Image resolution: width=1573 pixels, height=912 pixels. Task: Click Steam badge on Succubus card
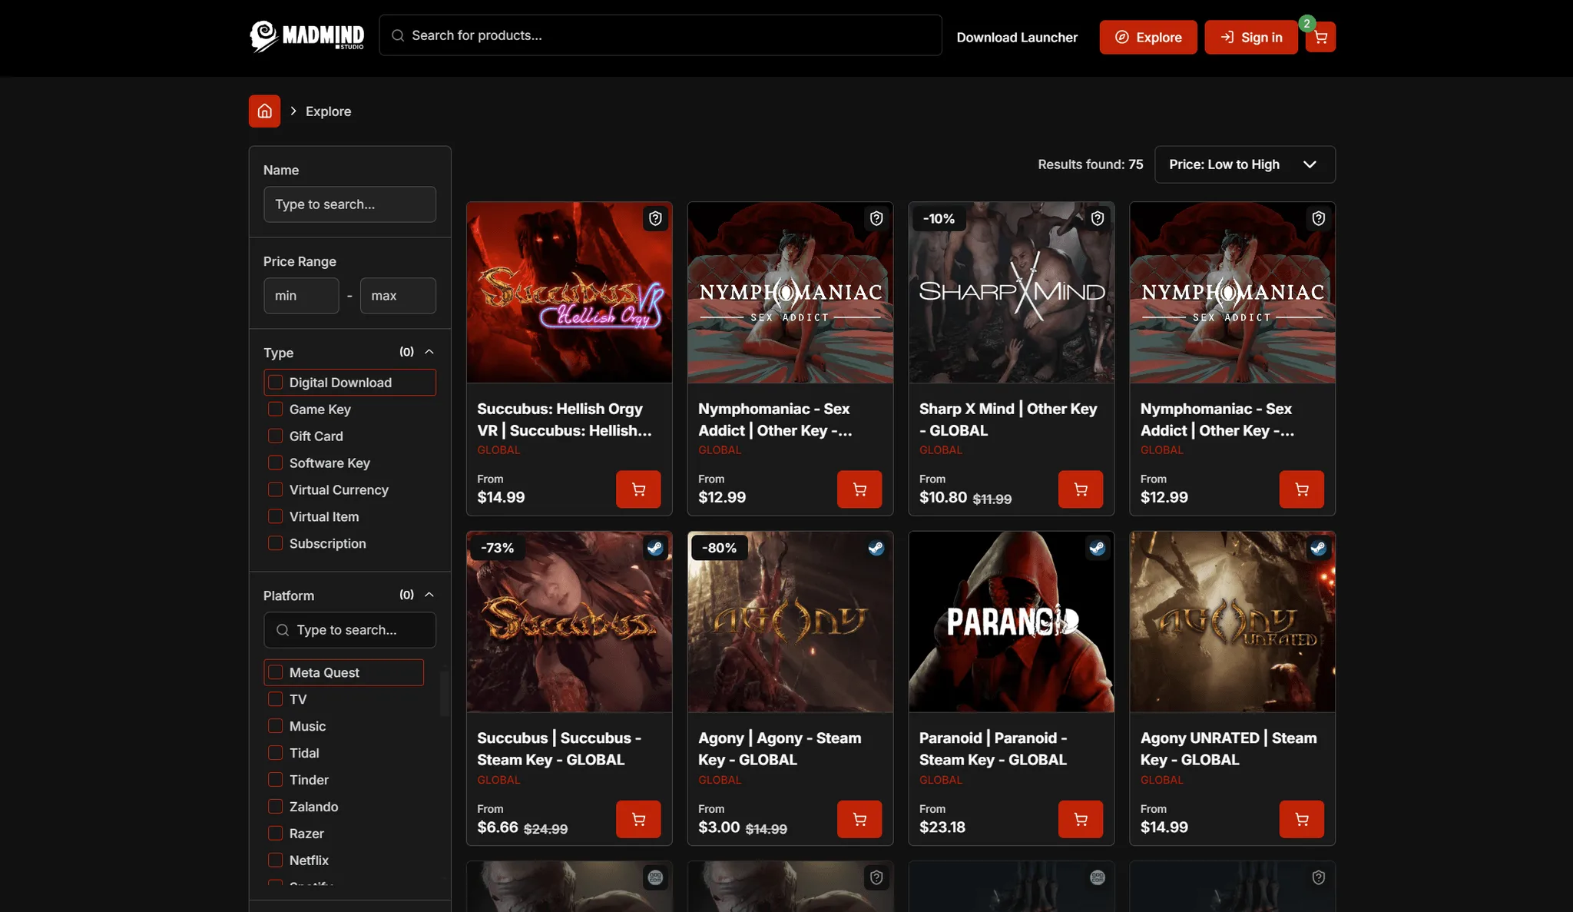pyautogui.click(x=655, y=548)
